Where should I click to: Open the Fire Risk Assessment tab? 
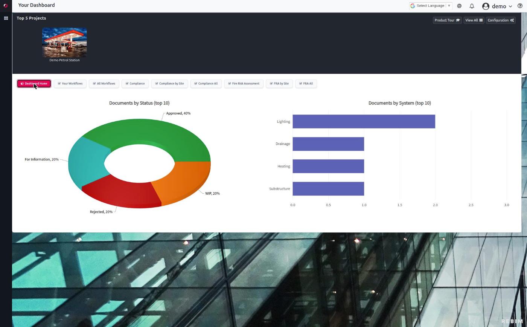[x=244, y=84]
